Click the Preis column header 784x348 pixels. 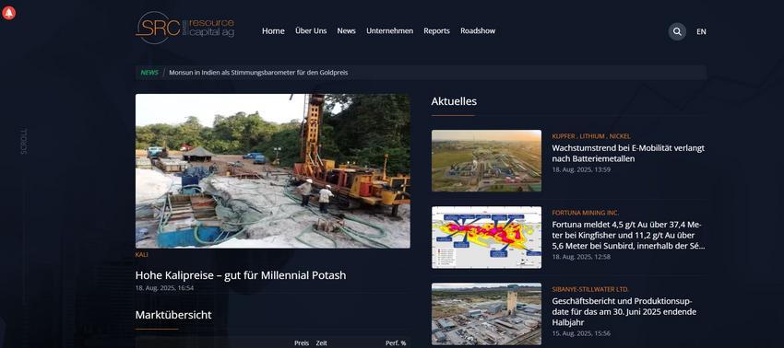tap(302, 343)
